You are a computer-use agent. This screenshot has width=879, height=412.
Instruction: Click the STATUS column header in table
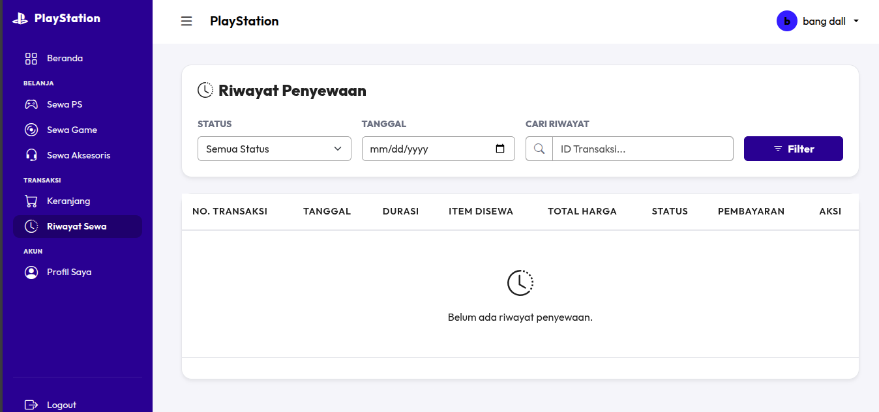pyautogui.click(x=670, y=211)
